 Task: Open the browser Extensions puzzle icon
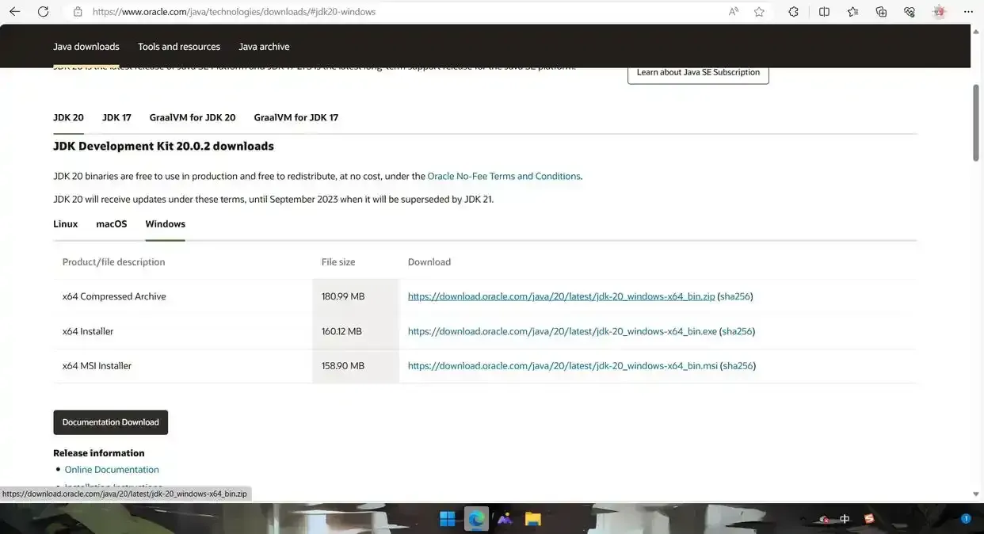(793, 12)
